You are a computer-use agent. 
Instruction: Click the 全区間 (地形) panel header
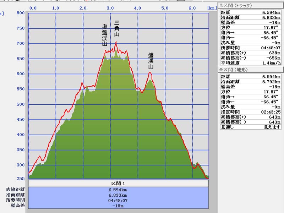233,70
